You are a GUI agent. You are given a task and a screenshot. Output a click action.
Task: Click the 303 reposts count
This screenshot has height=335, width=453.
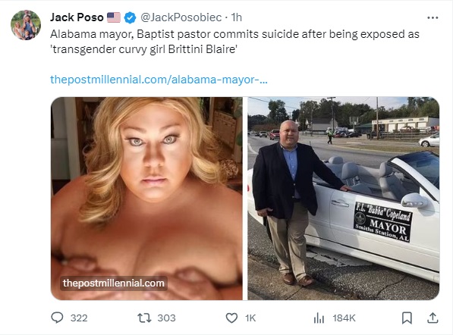(x=166, y=318)
